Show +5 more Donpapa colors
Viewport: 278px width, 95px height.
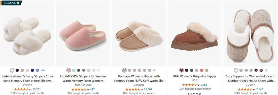pos(154,70)
